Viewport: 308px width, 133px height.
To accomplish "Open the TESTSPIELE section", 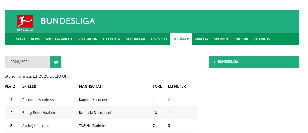I will [159, 39].
